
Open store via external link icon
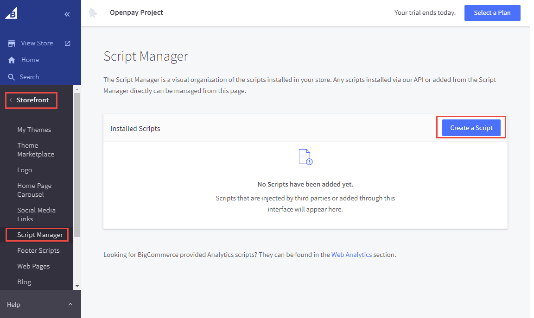click(68, 43)
